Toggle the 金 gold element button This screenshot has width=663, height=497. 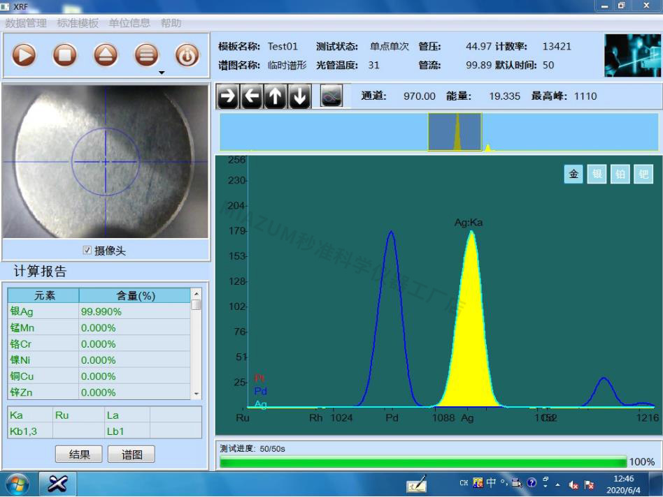tap(573, 174)
